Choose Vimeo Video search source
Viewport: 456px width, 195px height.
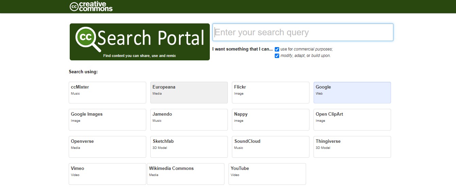pyautogui.click(x=107, y=174)
